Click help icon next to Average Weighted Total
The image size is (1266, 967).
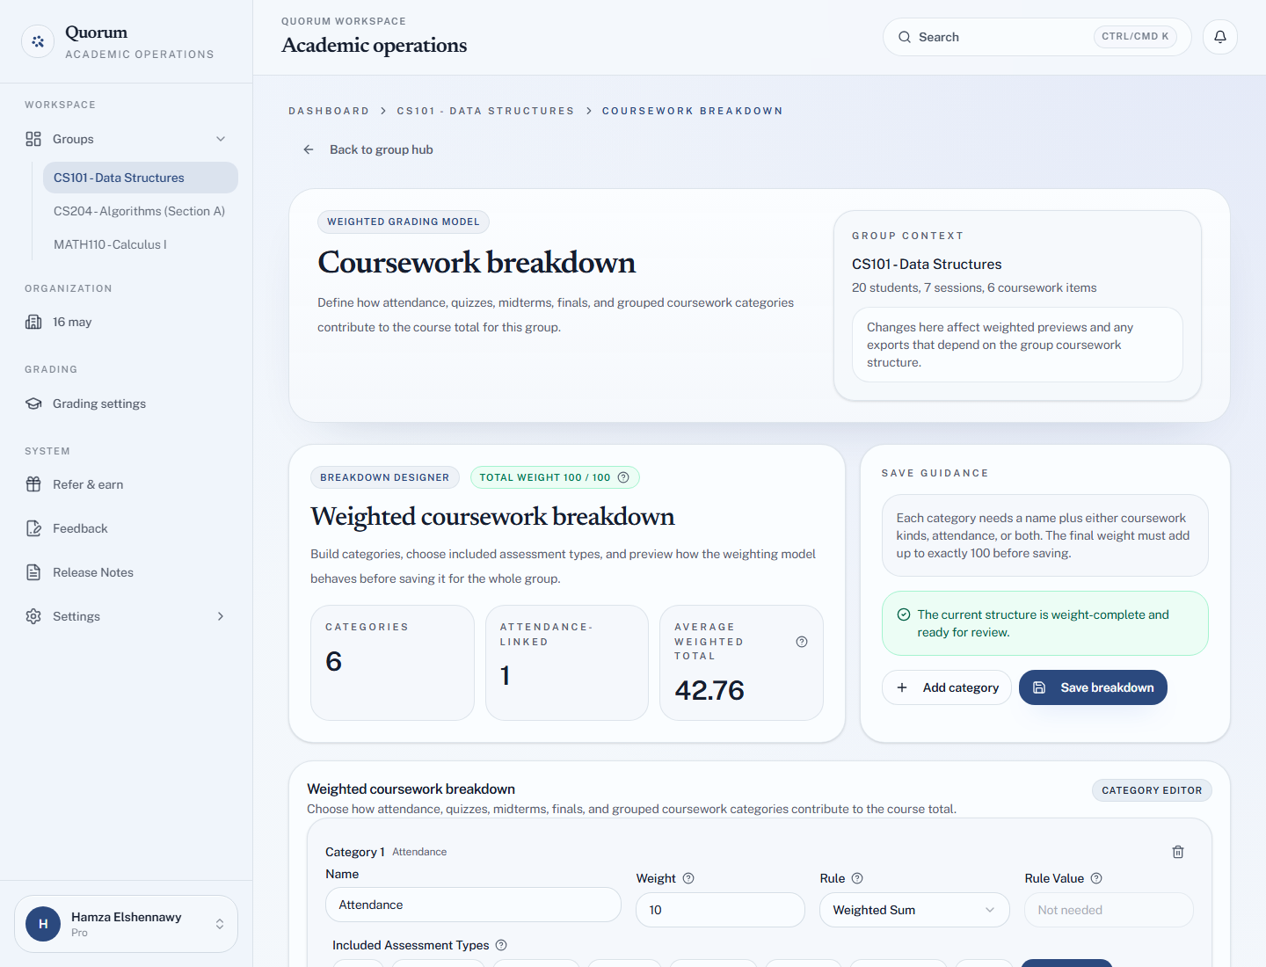(802, 642)
